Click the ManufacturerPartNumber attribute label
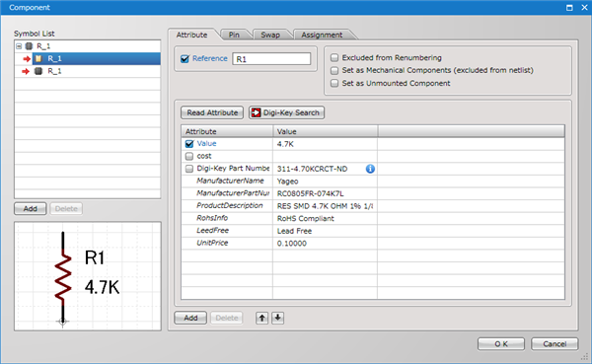592x364 pixels. (233, 193)
